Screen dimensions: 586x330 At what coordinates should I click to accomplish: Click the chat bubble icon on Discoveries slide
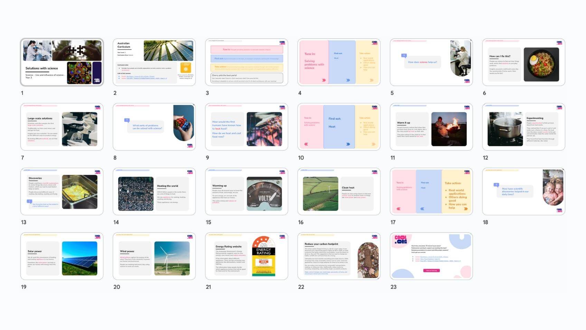30,201
